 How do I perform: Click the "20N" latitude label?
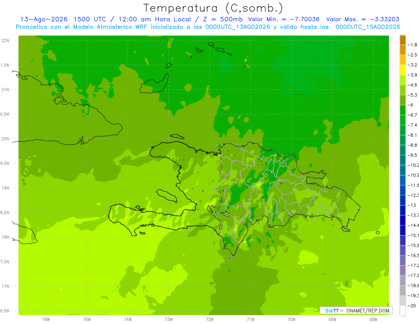pos(5,139)
